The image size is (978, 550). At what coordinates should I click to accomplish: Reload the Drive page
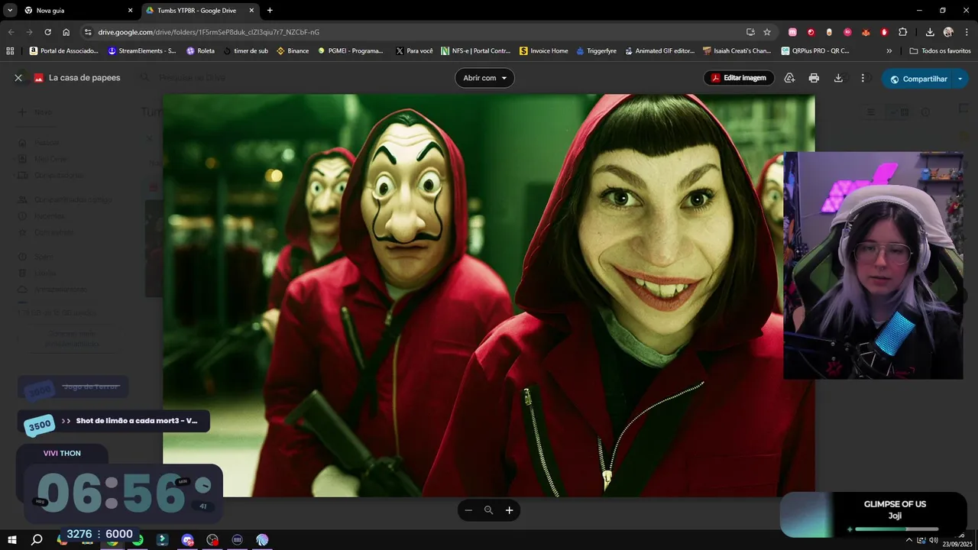tap(47, 32)
